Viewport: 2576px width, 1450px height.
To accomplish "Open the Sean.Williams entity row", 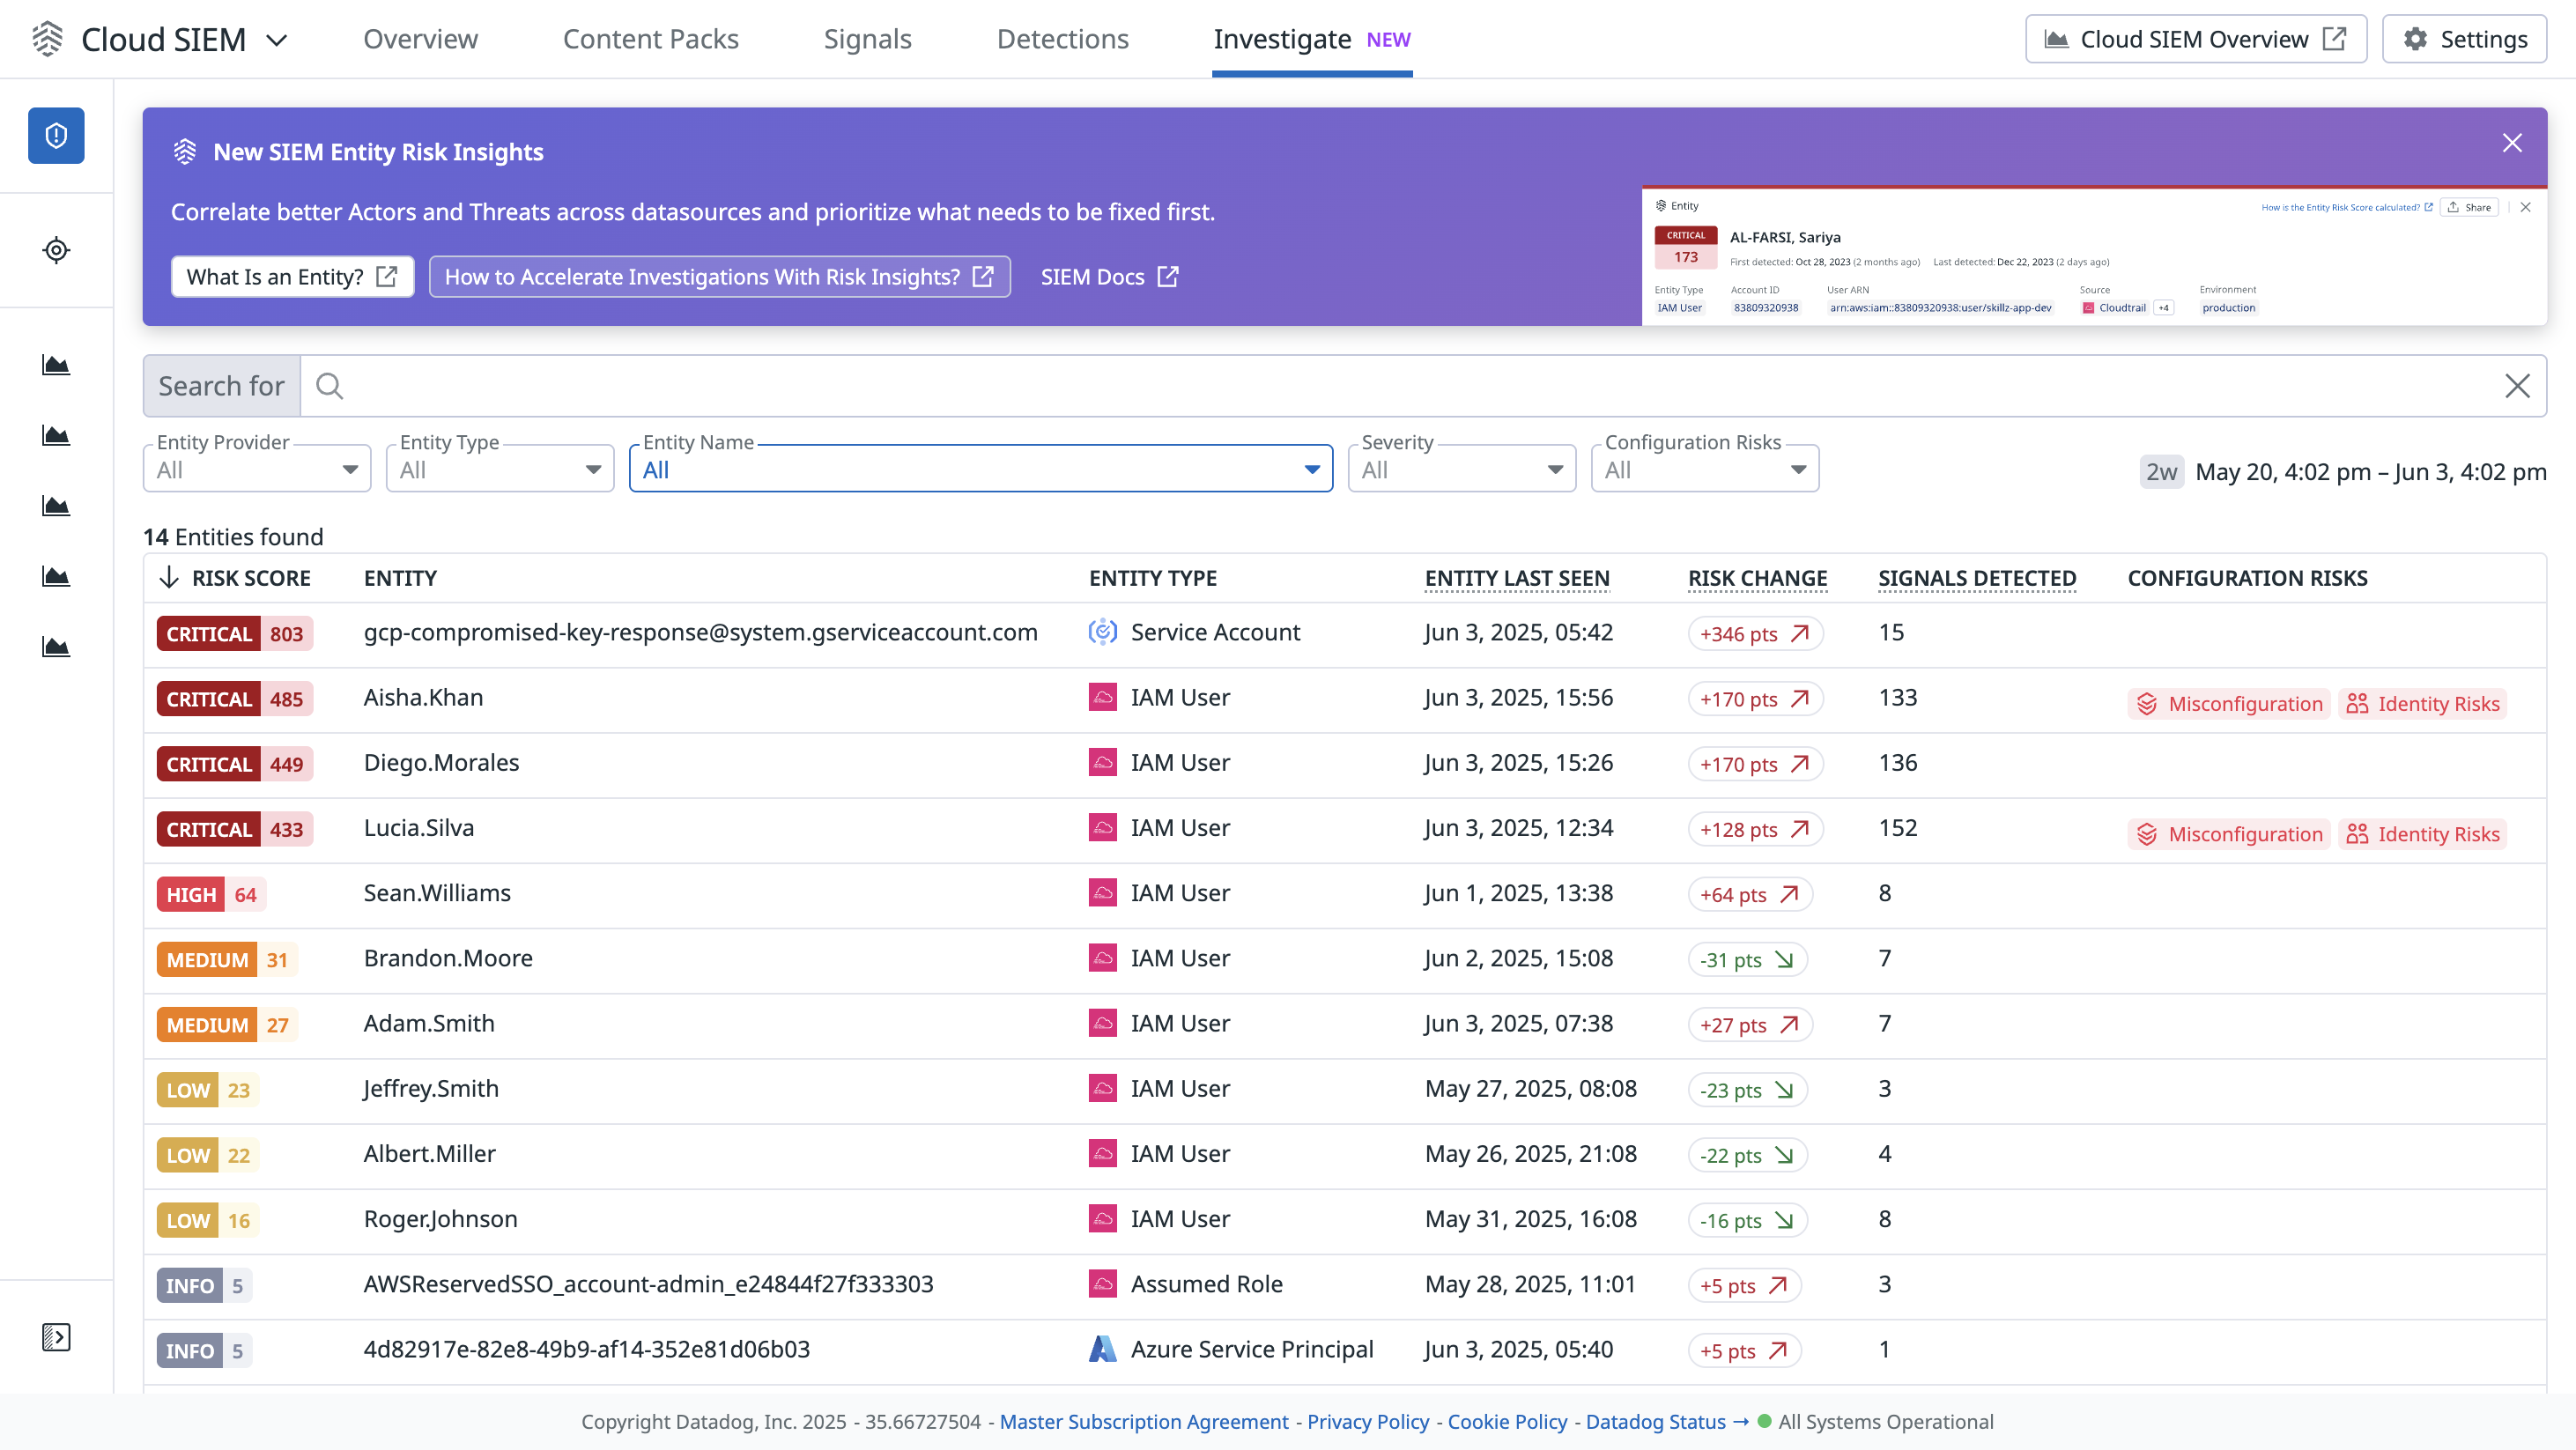I will (1344, 894).
